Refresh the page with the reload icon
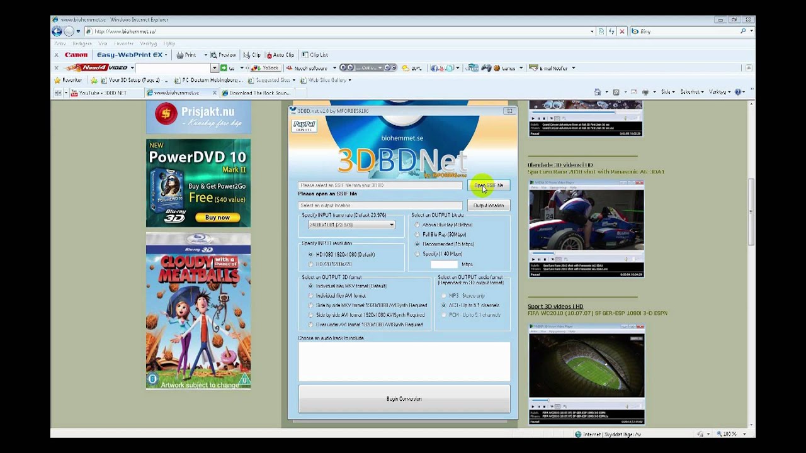 click(x=611, y=31)
